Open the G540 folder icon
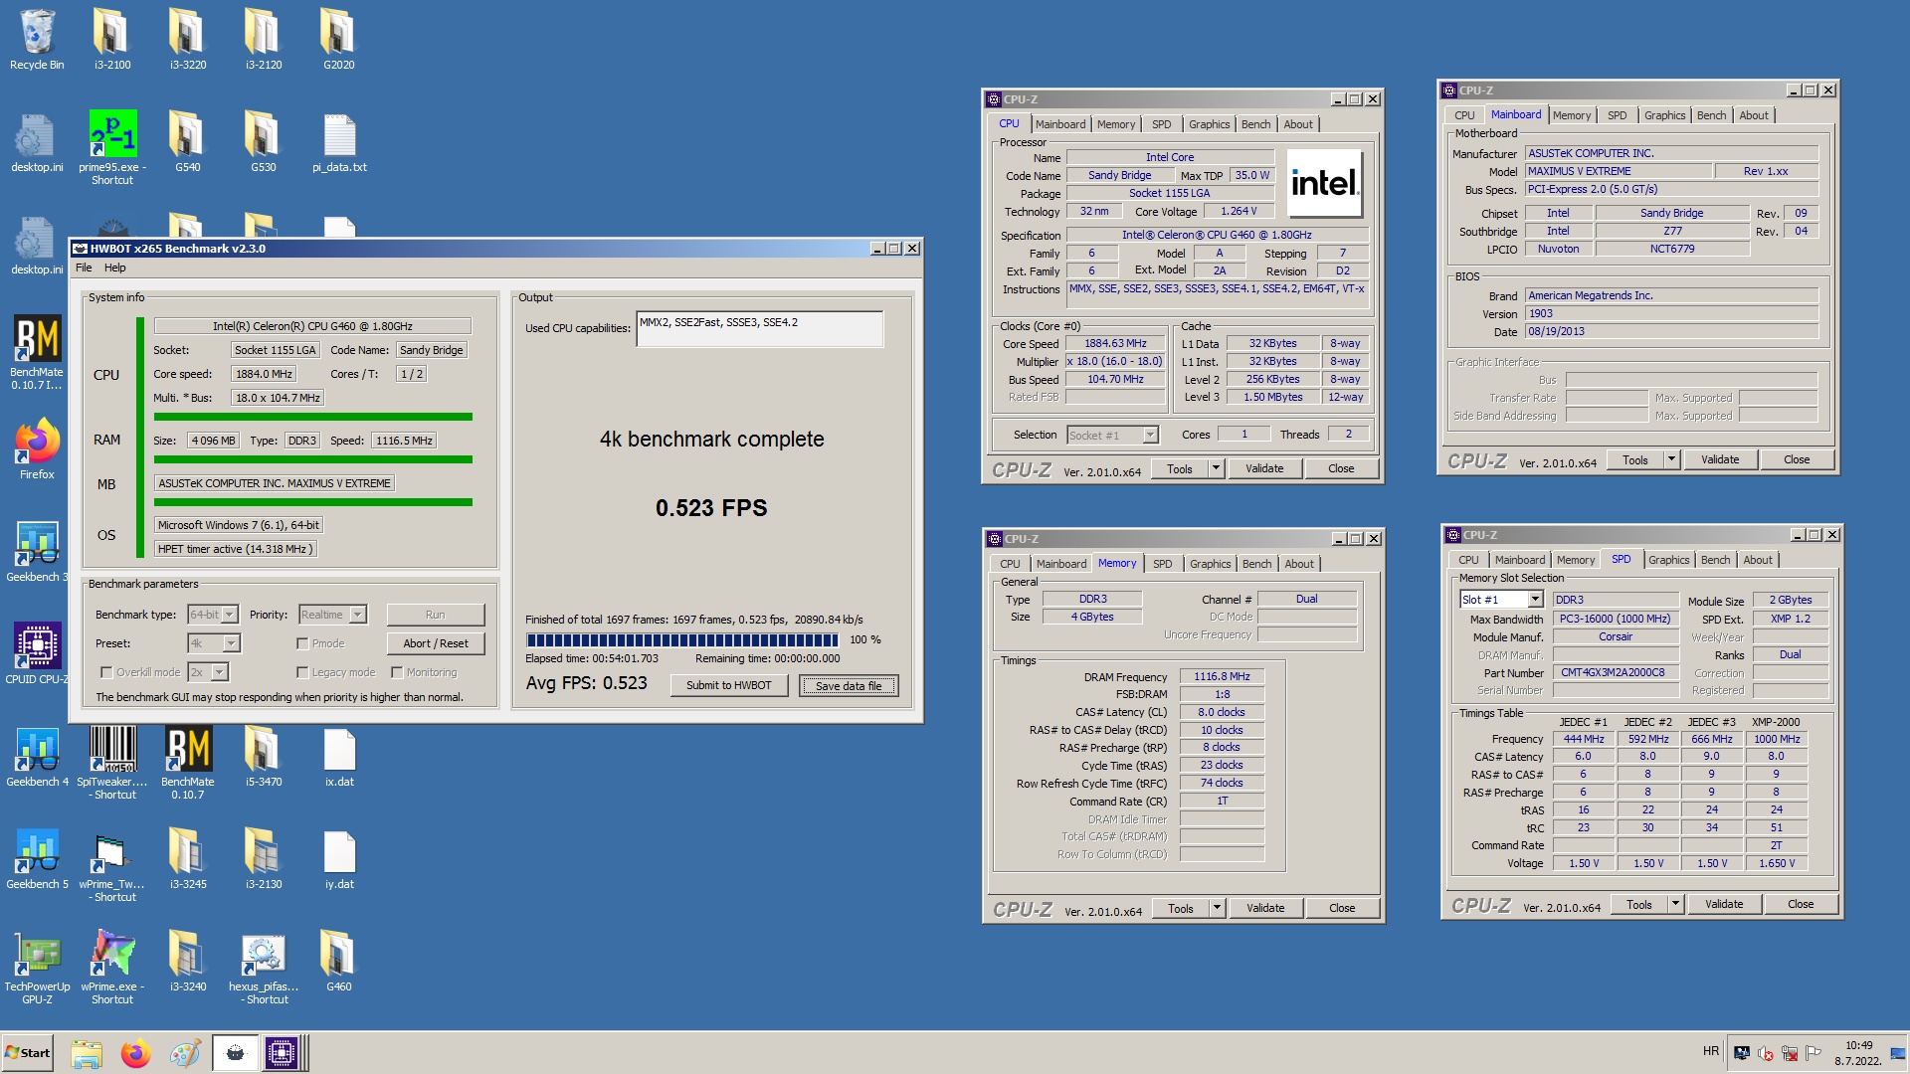Viewport: 1910px width, 1074px height. [x=188, y=142]
